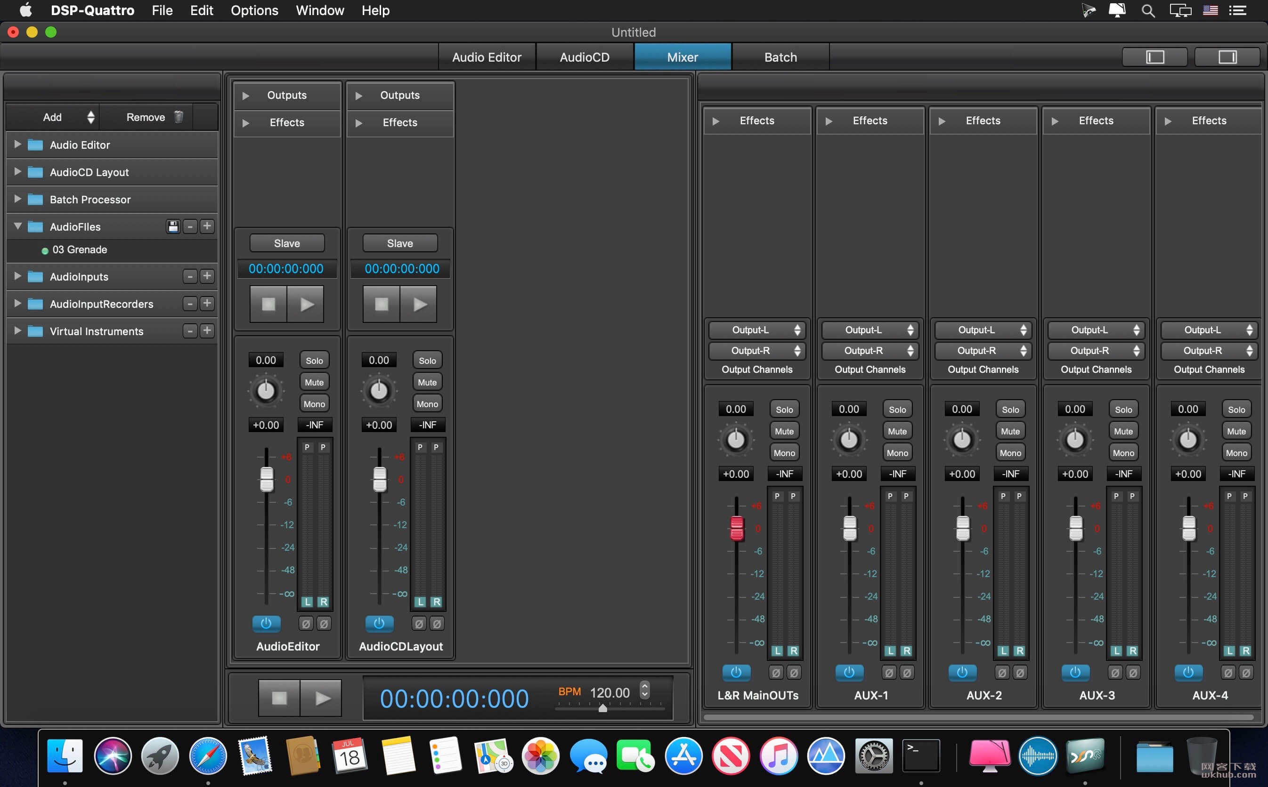Image resolution: width=1268 pixels, height=787 pixels.
Task: Click the left phase invert icon on L&R MainOUTs
Action: tap(776, 673)
